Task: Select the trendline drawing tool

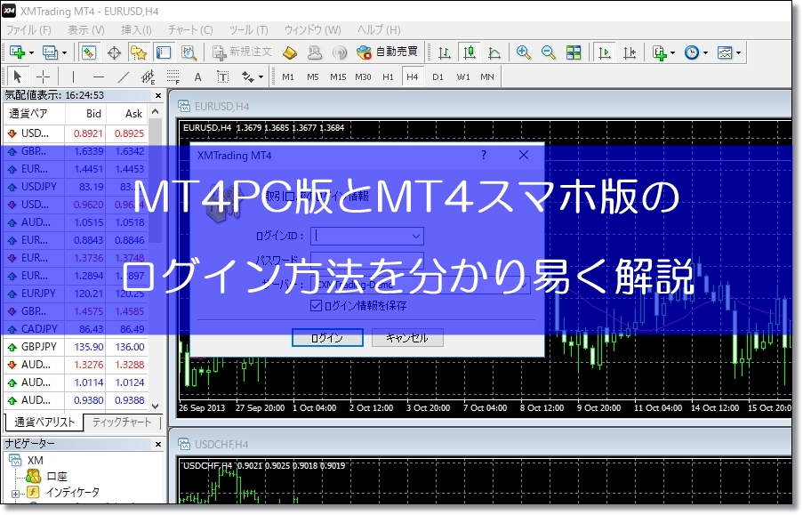Action: pyautogui.click(x=124, y=76)
